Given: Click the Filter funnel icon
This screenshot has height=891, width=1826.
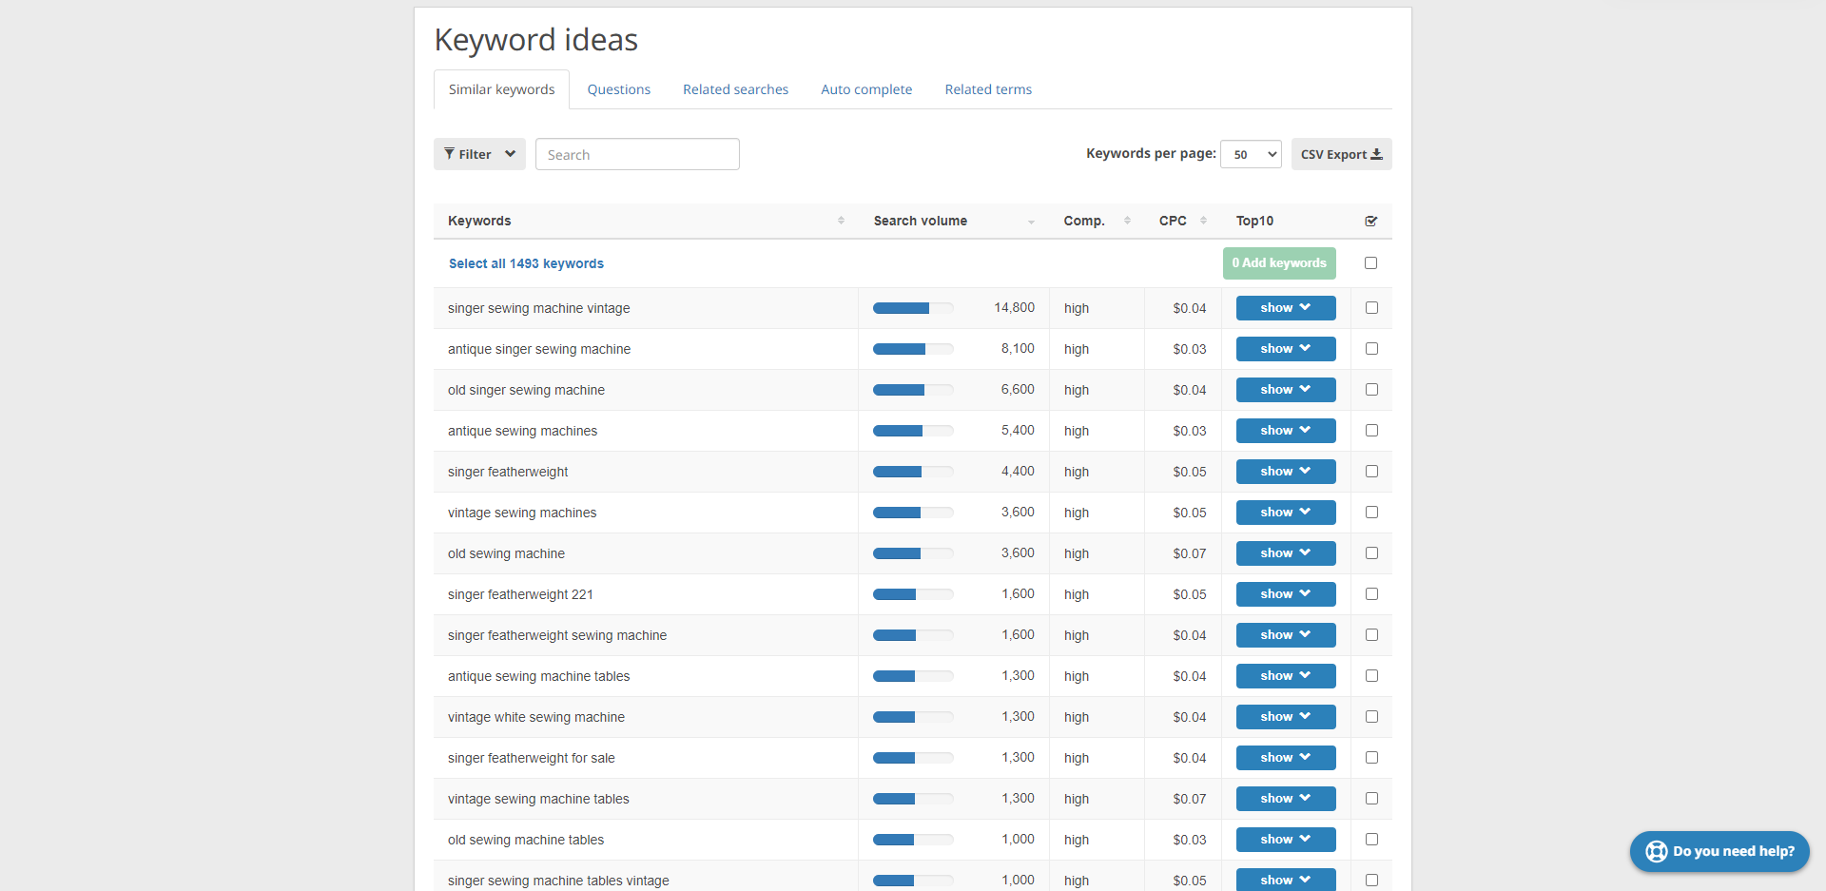Looking at the screenshot, I should pos(449,153).
